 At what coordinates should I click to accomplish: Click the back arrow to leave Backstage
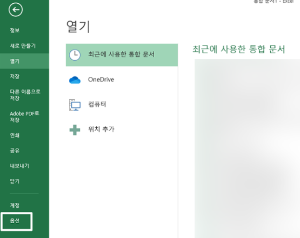coord(16,9)
